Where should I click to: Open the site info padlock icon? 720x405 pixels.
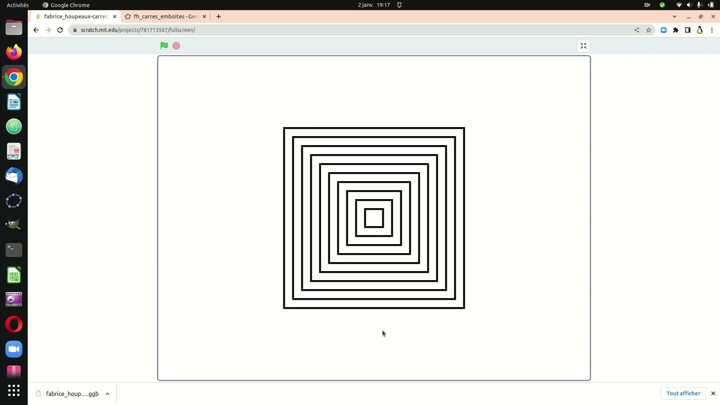coord(75,30)
